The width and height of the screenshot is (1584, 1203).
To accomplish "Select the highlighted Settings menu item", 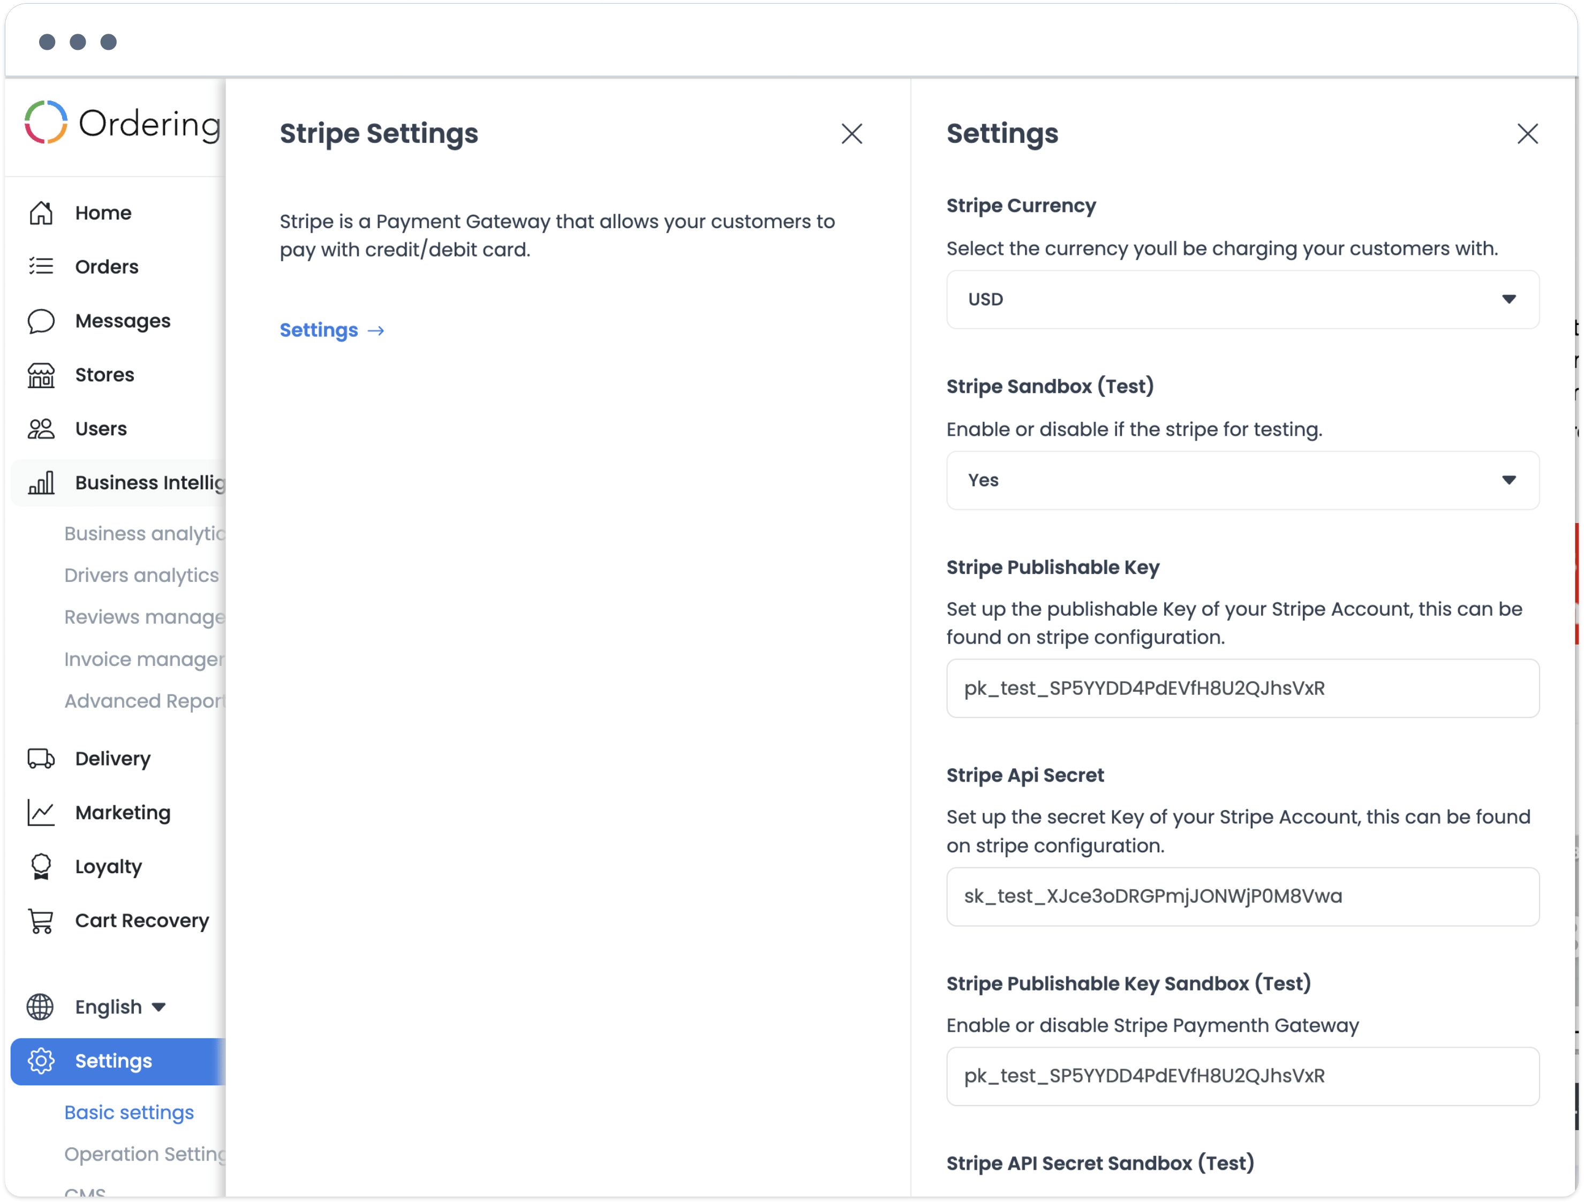I will point(118,1061).
